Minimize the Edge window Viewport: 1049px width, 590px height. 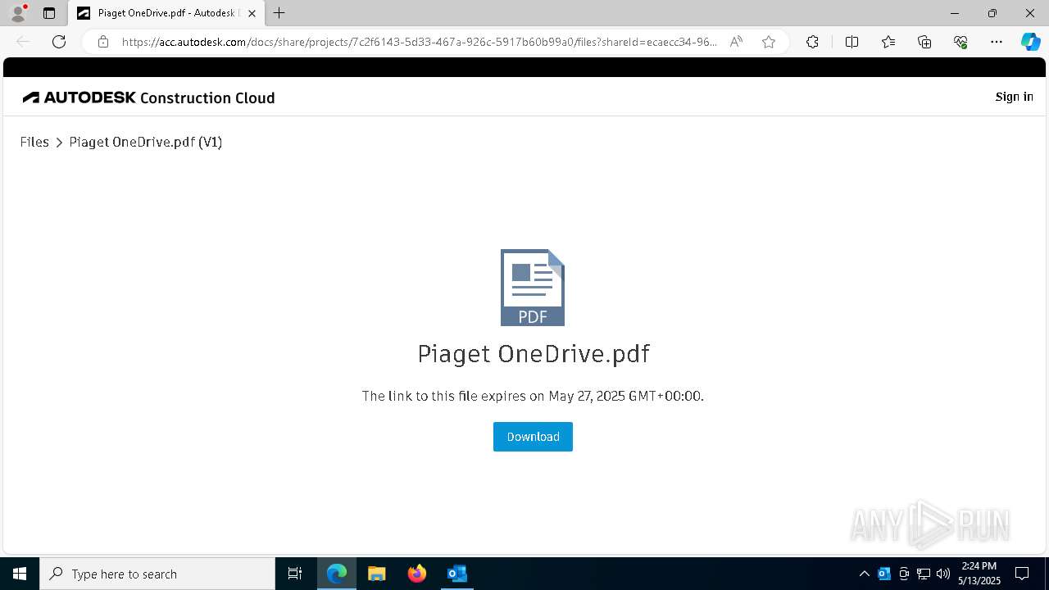pyautogui.click(x=955, y=13)
